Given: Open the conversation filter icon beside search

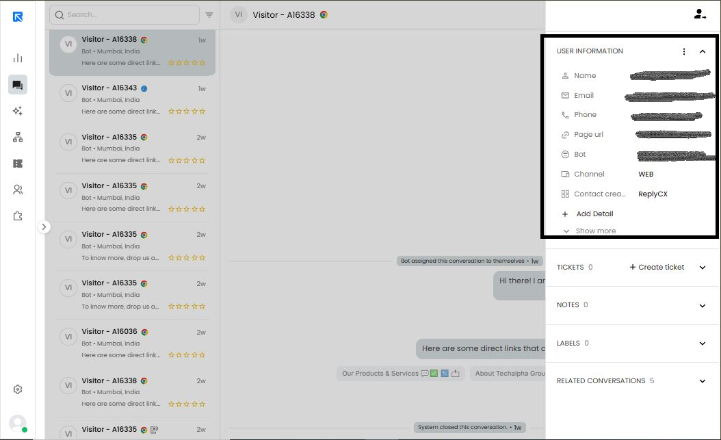Looking at the screenshot, I should click(209, 15).
